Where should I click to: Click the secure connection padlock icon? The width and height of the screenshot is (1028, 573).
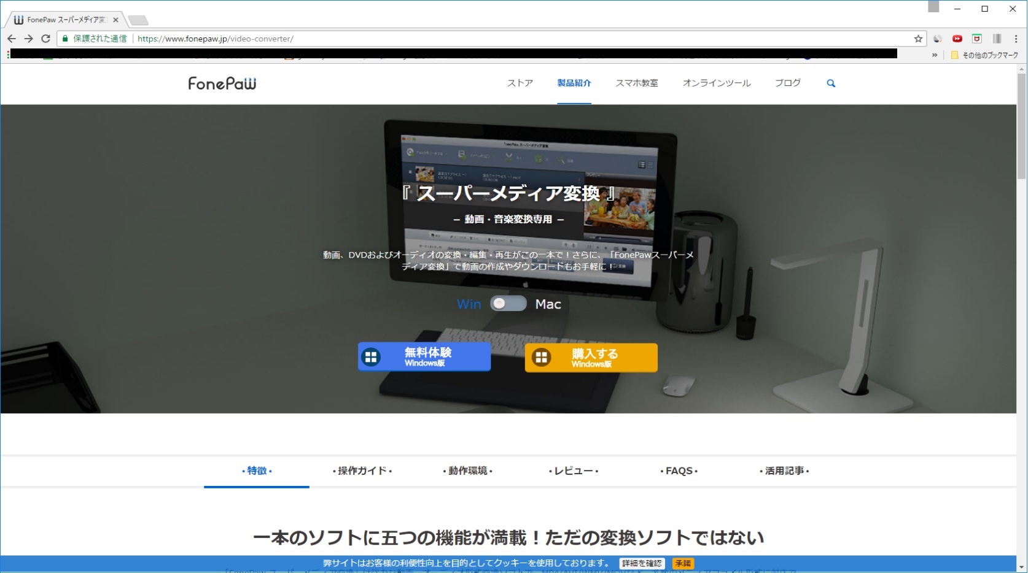point(65,39)
